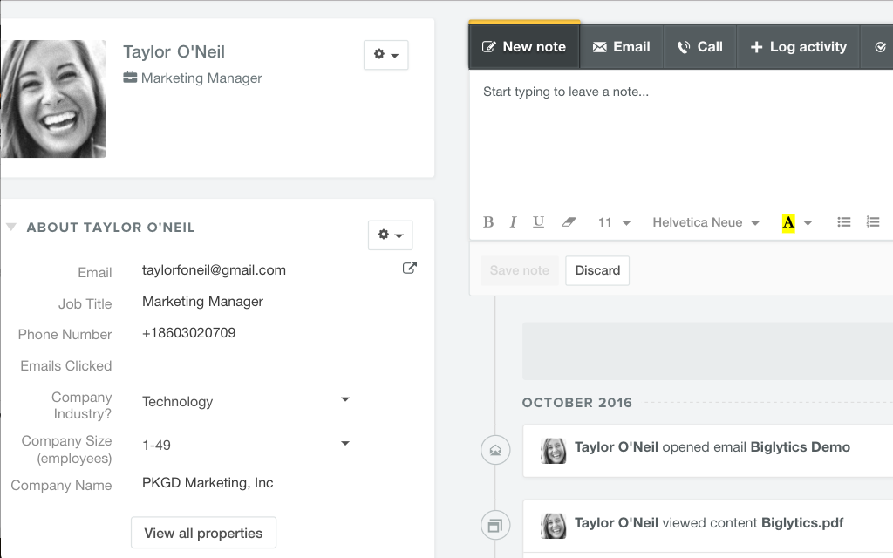Toggle underline formatting
893x558 pixels.
tap(538, 221)
